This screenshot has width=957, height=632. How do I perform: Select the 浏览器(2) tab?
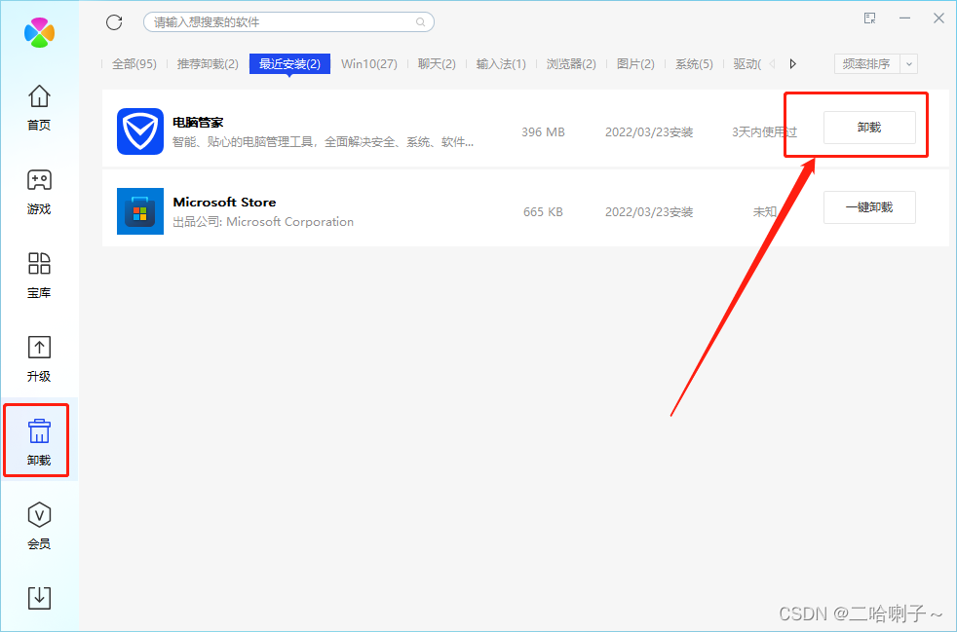[571, 64]
